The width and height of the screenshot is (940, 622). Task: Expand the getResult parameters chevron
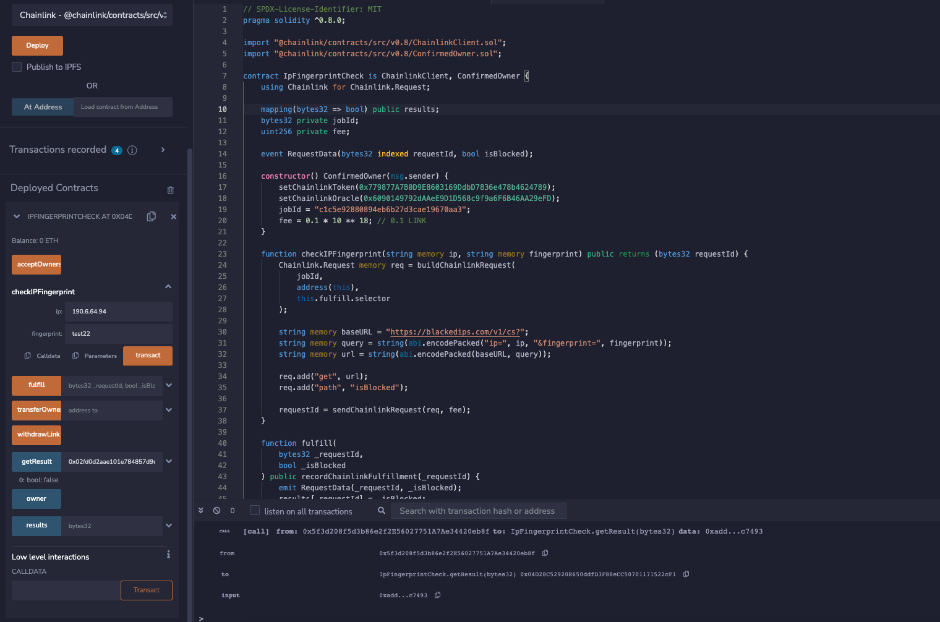point(169,461)
